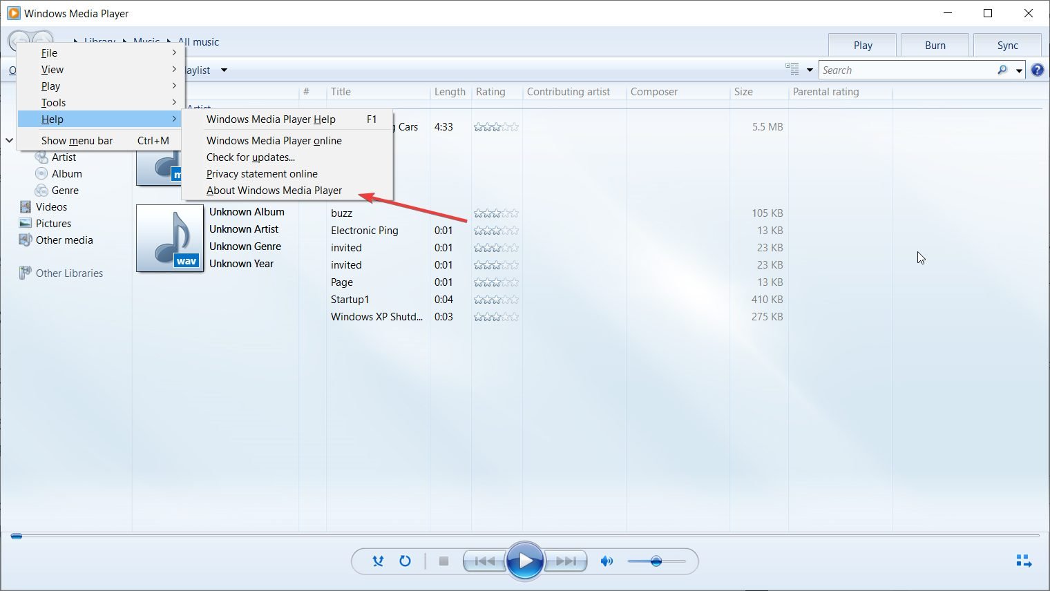Open Pictures in the navigation pane
The width and height of the screenshot is (1050, 591).
click(53, 224)
